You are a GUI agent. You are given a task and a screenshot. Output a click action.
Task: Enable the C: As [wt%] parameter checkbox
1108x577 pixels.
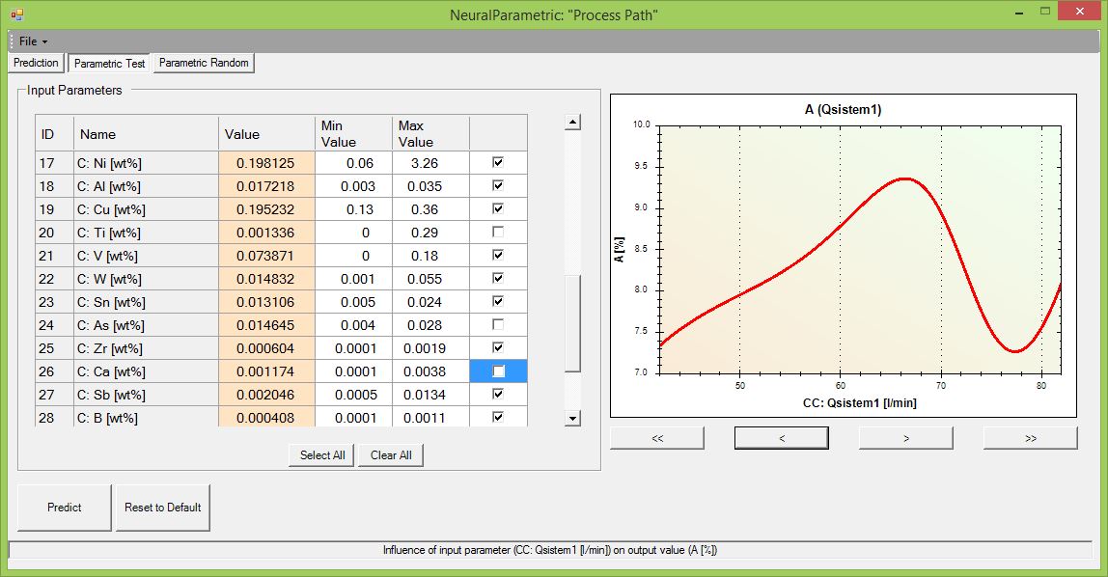coord(498,325)
